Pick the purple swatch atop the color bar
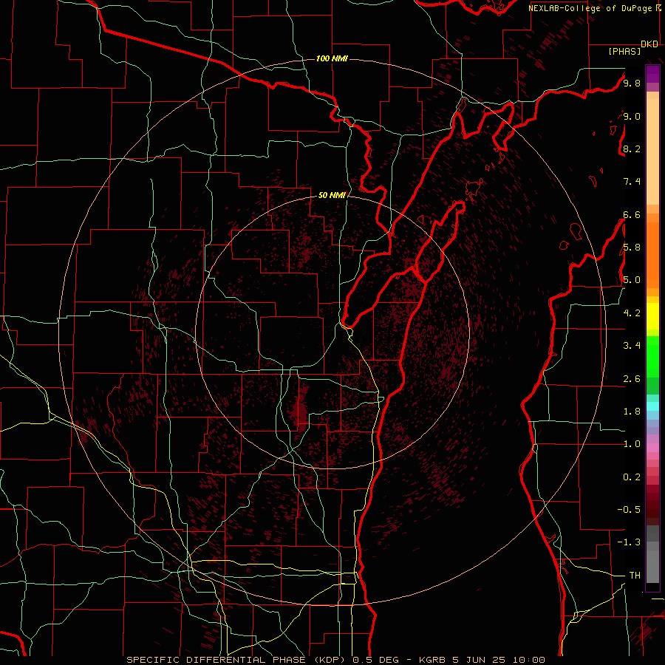This screenshot has width=665, height=665. [x=652, y=74]
